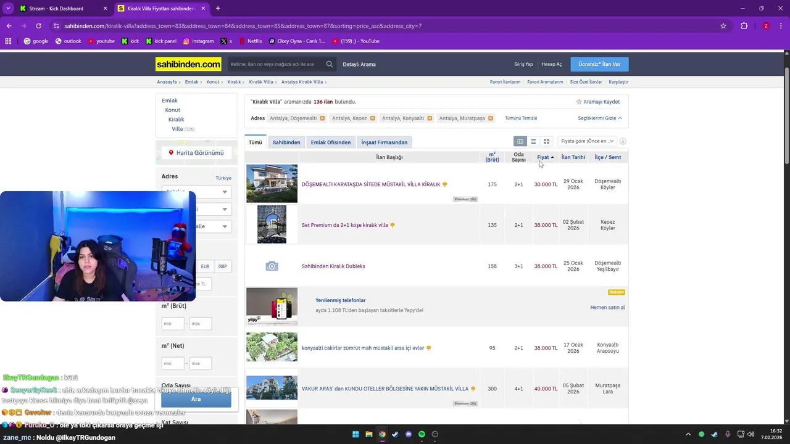Click Hemen satın al in the ad
Screen dimensions: 790x444
tap(607, 307)
